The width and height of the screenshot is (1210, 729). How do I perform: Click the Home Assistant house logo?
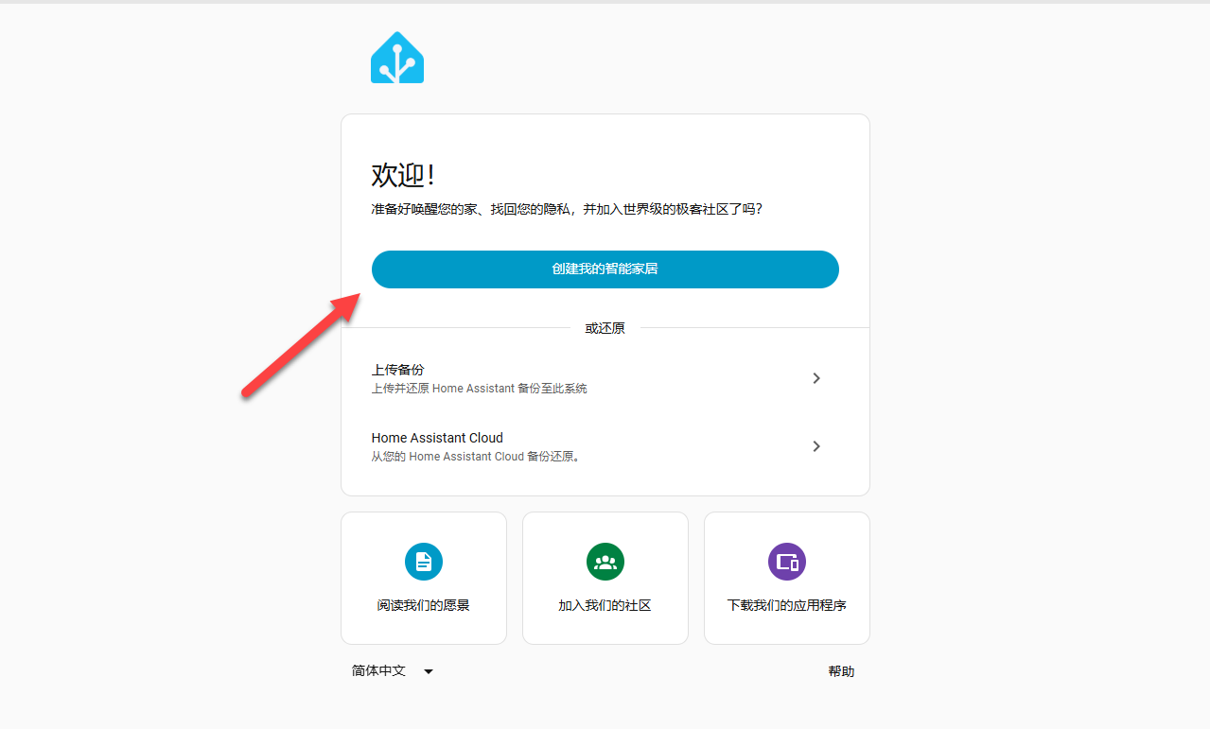point(396,57)
